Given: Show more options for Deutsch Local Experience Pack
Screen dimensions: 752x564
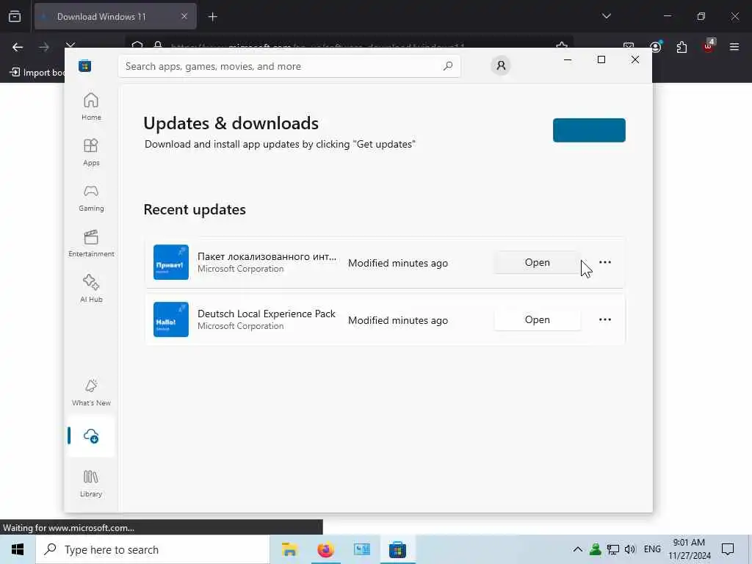Looking at the screenshot, I should click(x=605, y=319).
